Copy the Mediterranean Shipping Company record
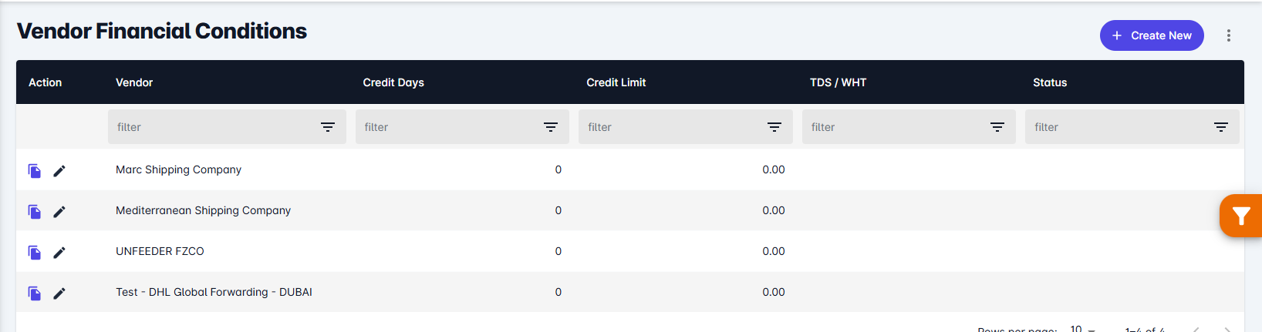 [35, 212]
